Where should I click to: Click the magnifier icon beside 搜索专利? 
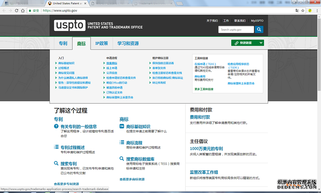click(x=56, y=163)
